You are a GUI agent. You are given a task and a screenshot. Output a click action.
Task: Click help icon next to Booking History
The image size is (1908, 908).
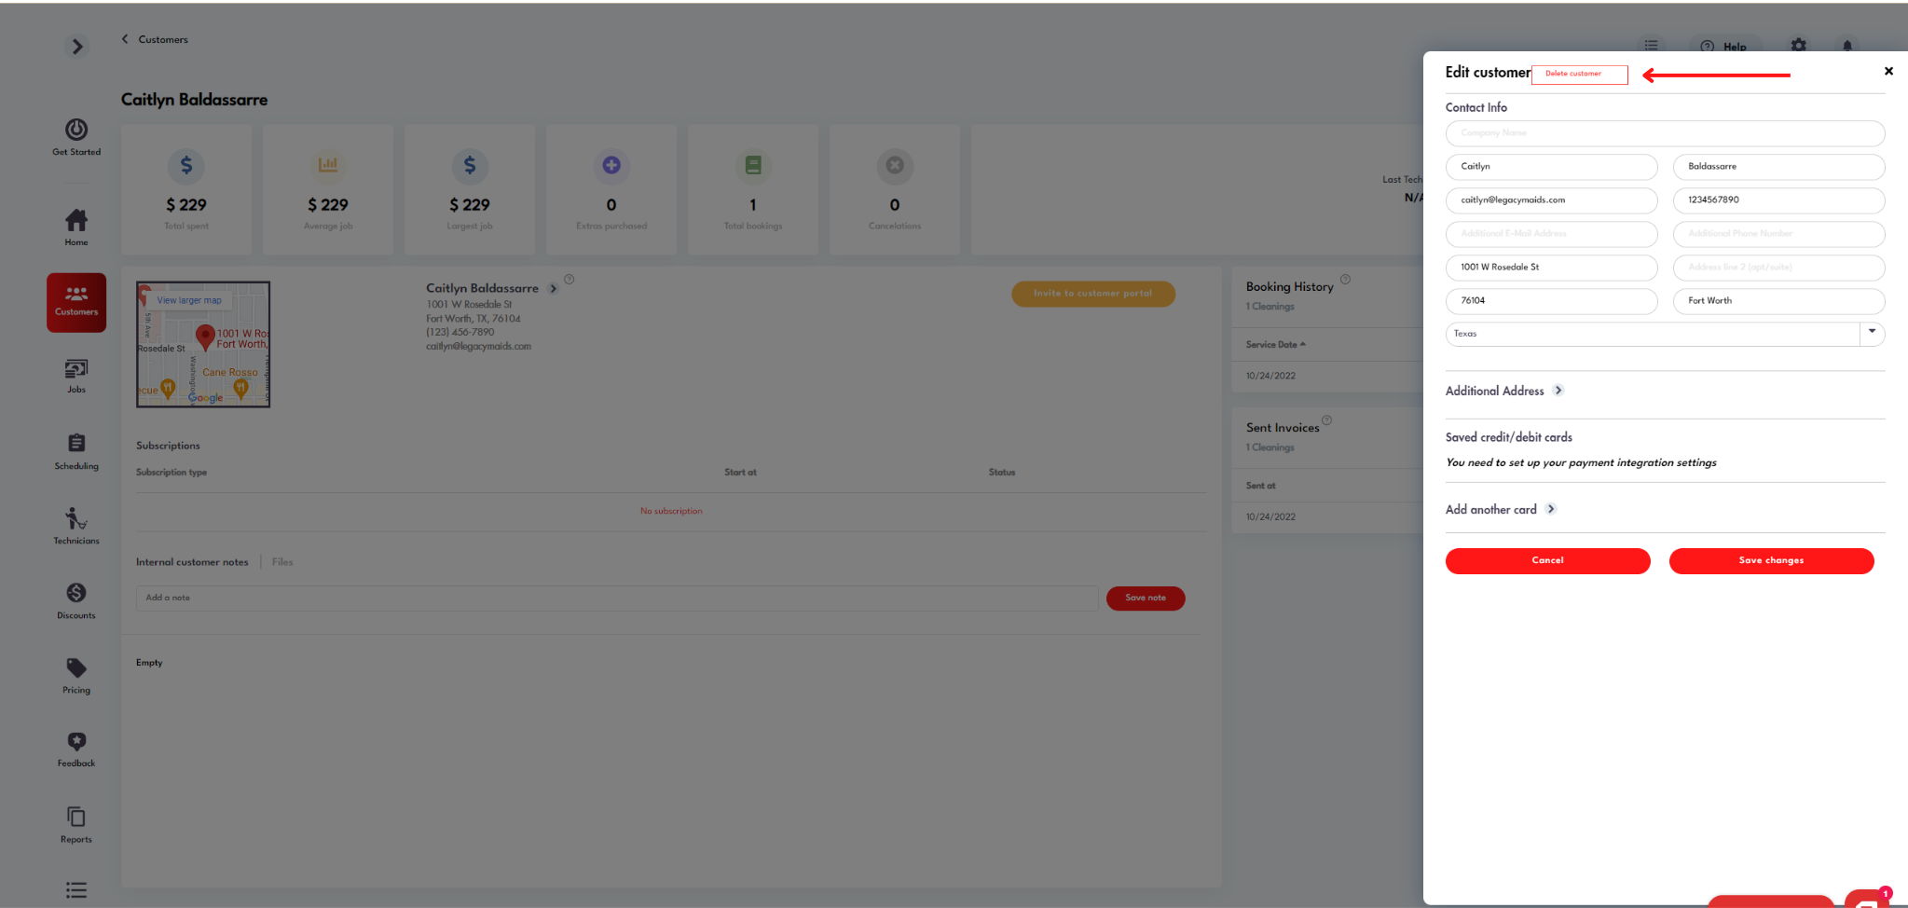(1345, 279)
